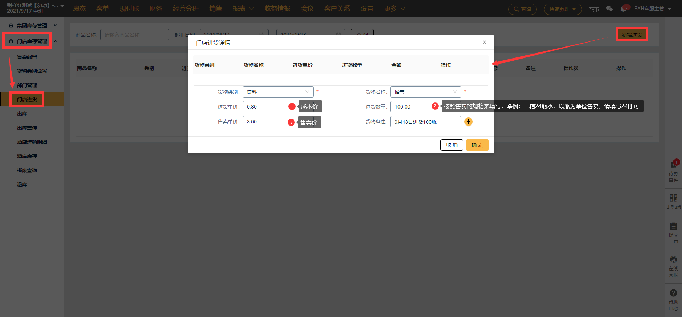This screenshot has width=682, height=317.
Task: Open the notification bell with red badge
Action: pyautogui.click(x=623, y=9)
